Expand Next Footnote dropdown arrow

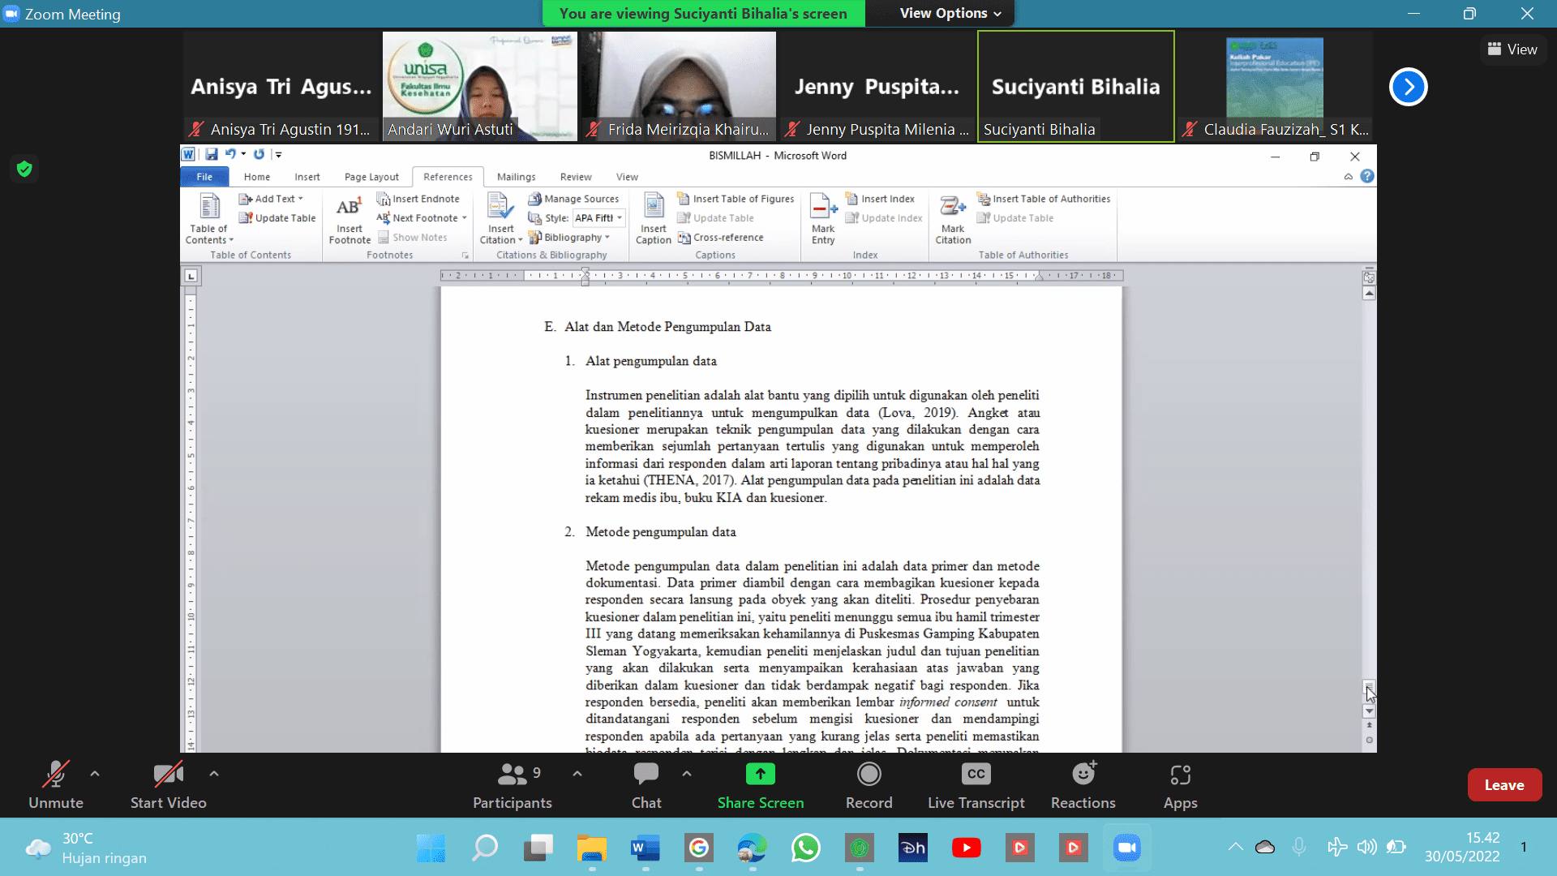point(465,218)
